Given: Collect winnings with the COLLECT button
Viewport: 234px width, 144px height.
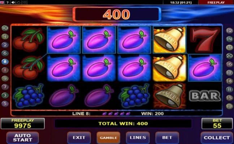Looking at the screenshot, I should (217, 138).
